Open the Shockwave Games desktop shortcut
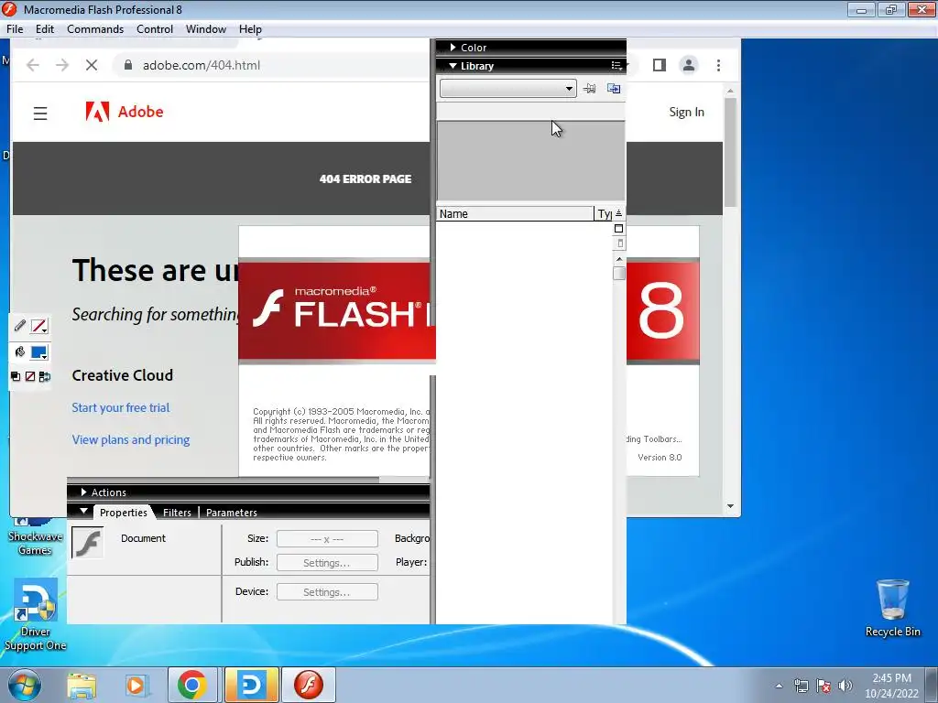 35,536
